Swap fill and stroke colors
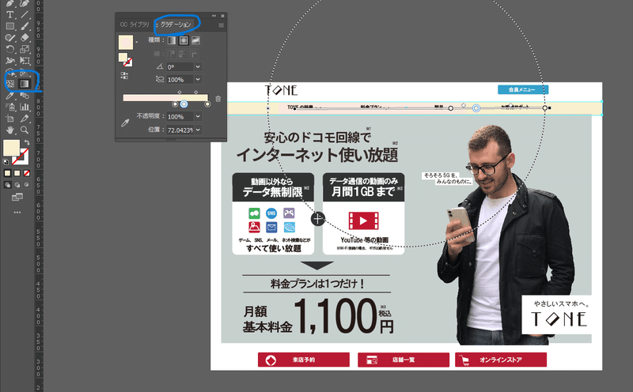 (27, 142)
